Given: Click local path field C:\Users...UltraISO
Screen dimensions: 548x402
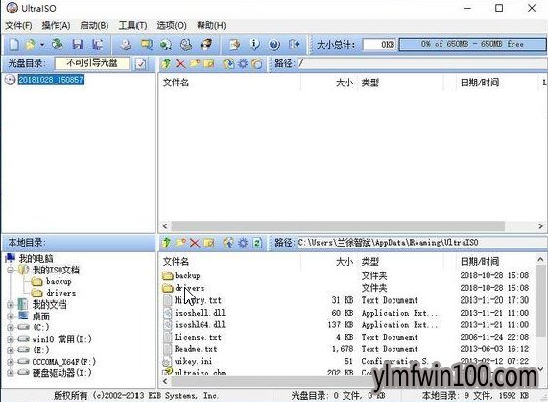Looking at the screenshot, I should pyautogui.click(x=421, y=243).
